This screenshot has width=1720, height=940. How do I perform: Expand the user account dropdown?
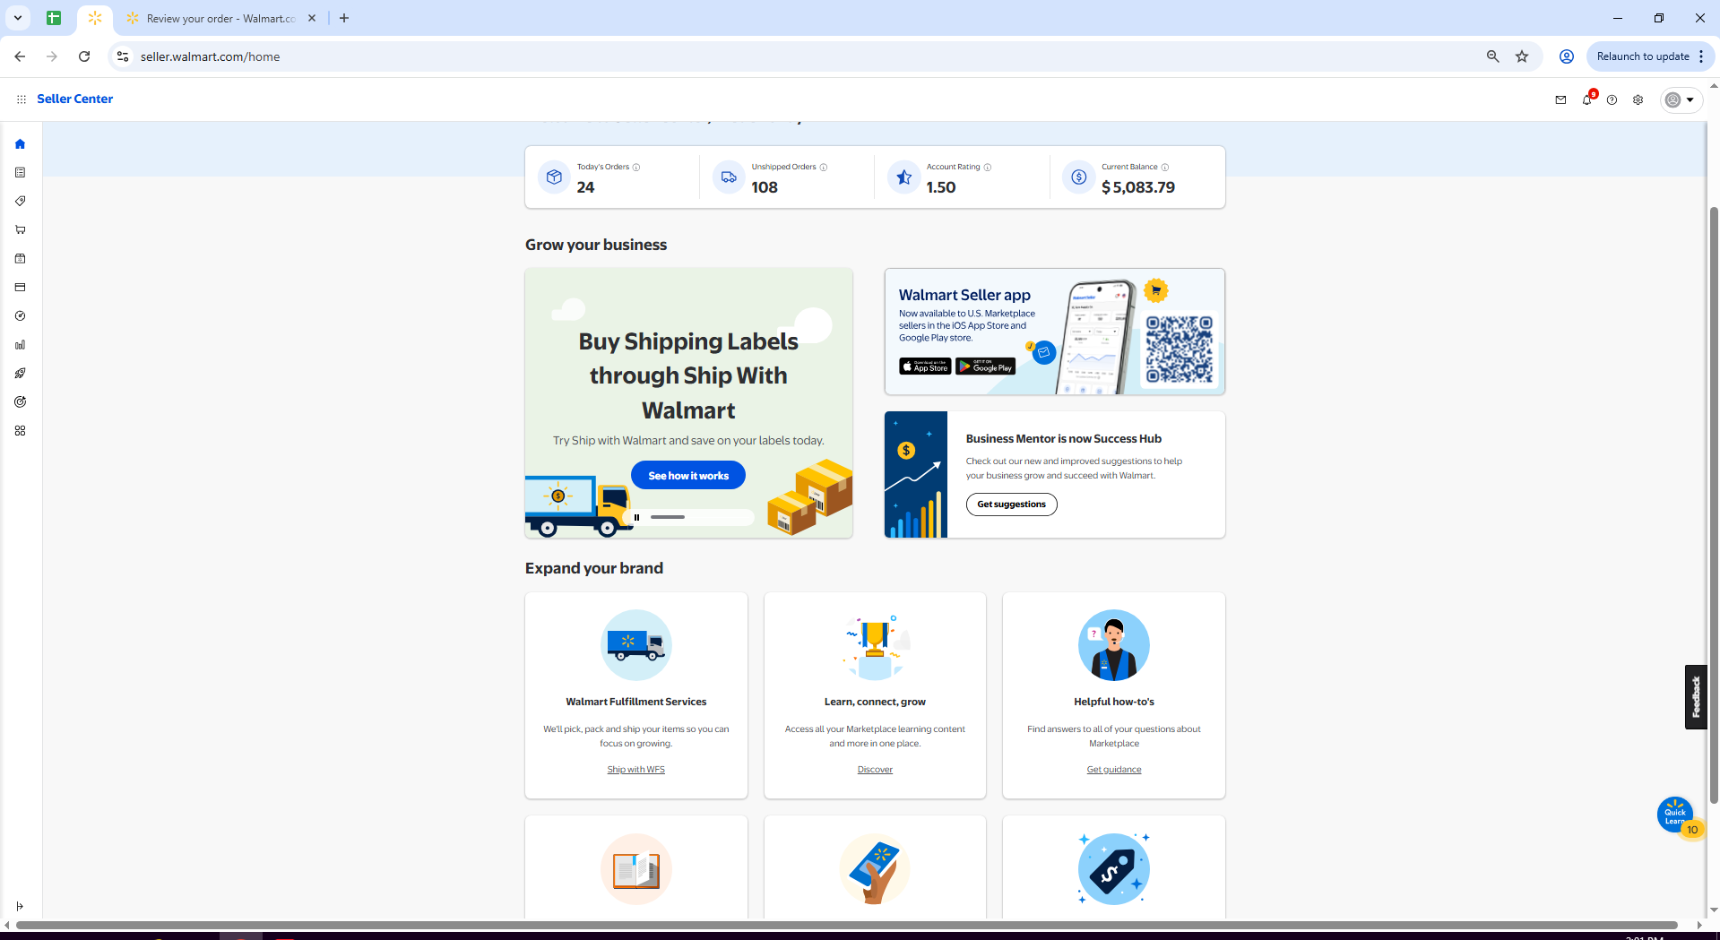click(x=1681, y=99)
